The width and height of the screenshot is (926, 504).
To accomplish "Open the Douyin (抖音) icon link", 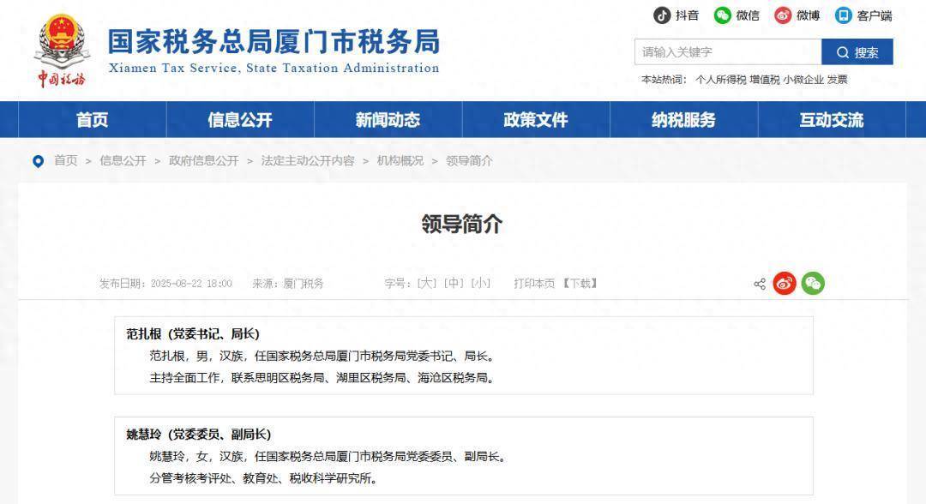I will point(663,15).
